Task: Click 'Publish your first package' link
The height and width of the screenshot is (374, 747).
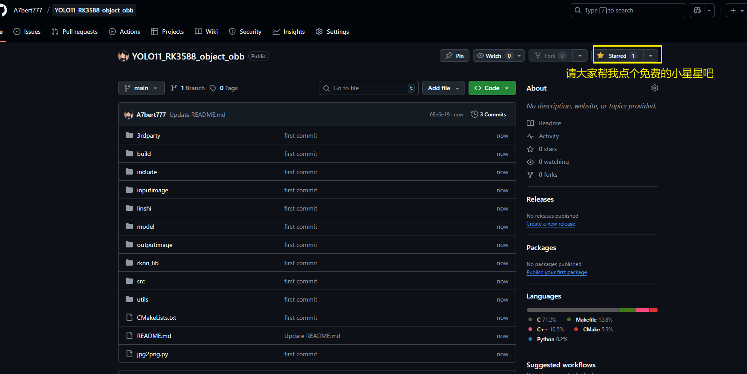Action: point(557,272)
